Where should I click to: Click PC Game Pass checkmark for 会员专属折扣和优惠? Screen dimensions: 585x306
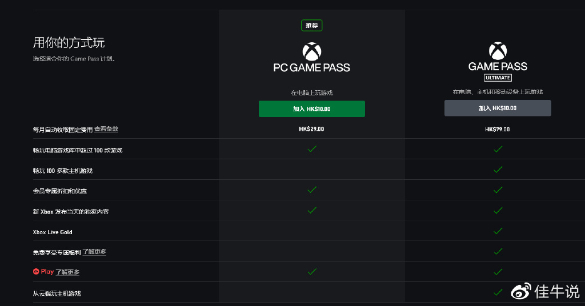click(312, 190)
